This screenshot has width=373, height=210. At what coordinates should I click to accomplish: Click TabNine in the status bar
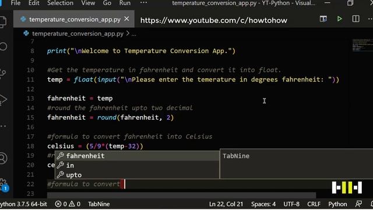point(98,204)
